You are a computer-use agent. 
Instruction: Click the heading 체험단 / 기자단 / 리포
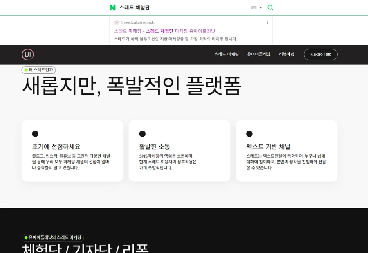pos(85,249)
